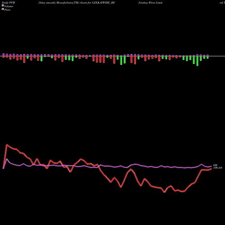This screenshot has height=225, width=225.
Task: Click the MunafaSutra charts title for GEEKAYWIRE_BE
Action: point(76,3)
